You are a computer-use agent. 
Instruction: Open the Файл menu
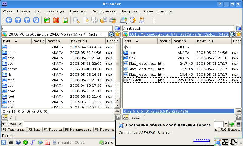[8, 11]
